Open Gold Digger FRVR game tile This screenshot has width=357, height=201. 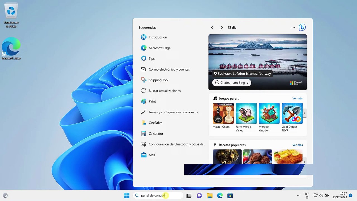[x=292, y=117]
